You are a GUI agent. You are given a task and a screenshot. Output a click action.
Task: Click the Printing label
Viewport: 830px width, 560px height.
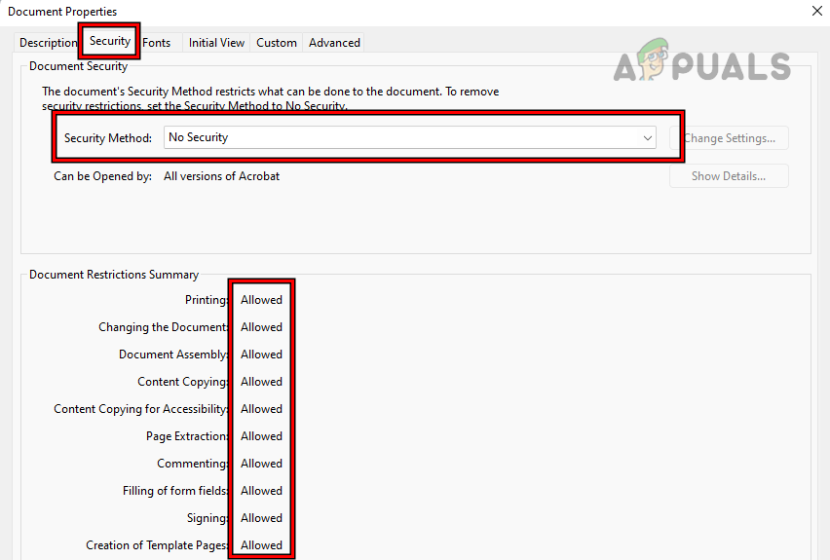(x=207, y=300)
